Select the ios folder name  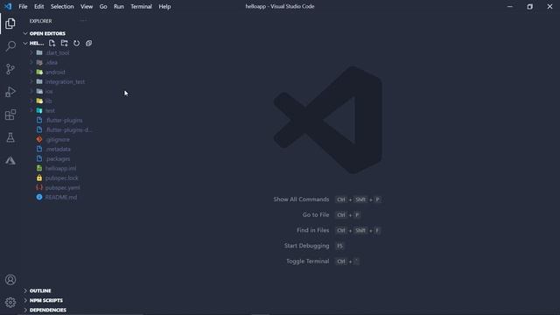pos(49,91)
